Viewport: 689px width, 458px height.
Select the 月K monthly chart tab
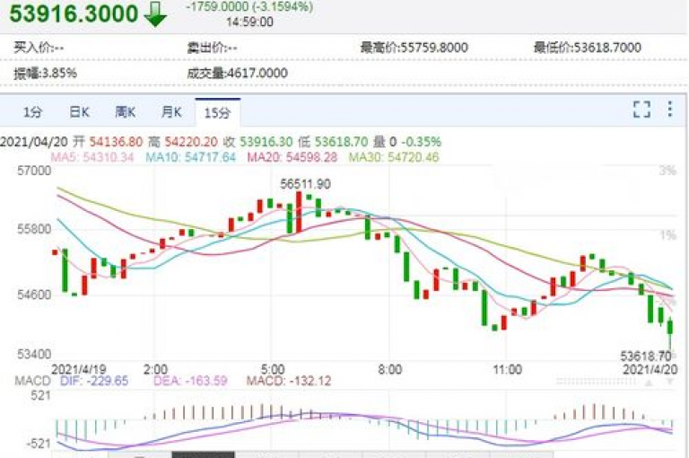pyautogui.click(x=171, y=112)
